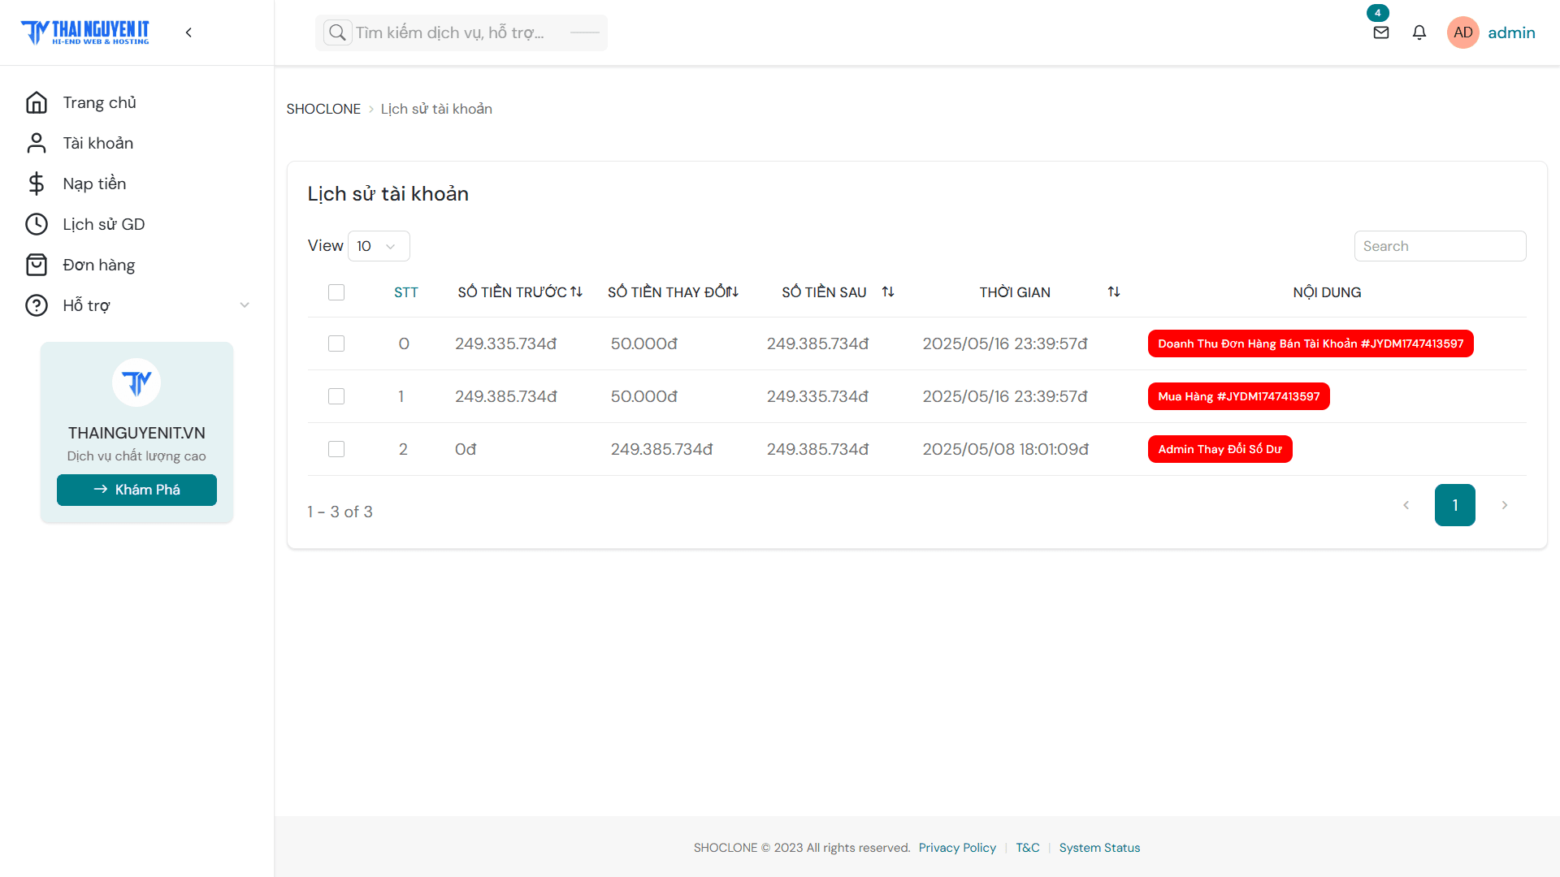Click the STT column header
The image size is (1560, 877).
pos(406,292)
